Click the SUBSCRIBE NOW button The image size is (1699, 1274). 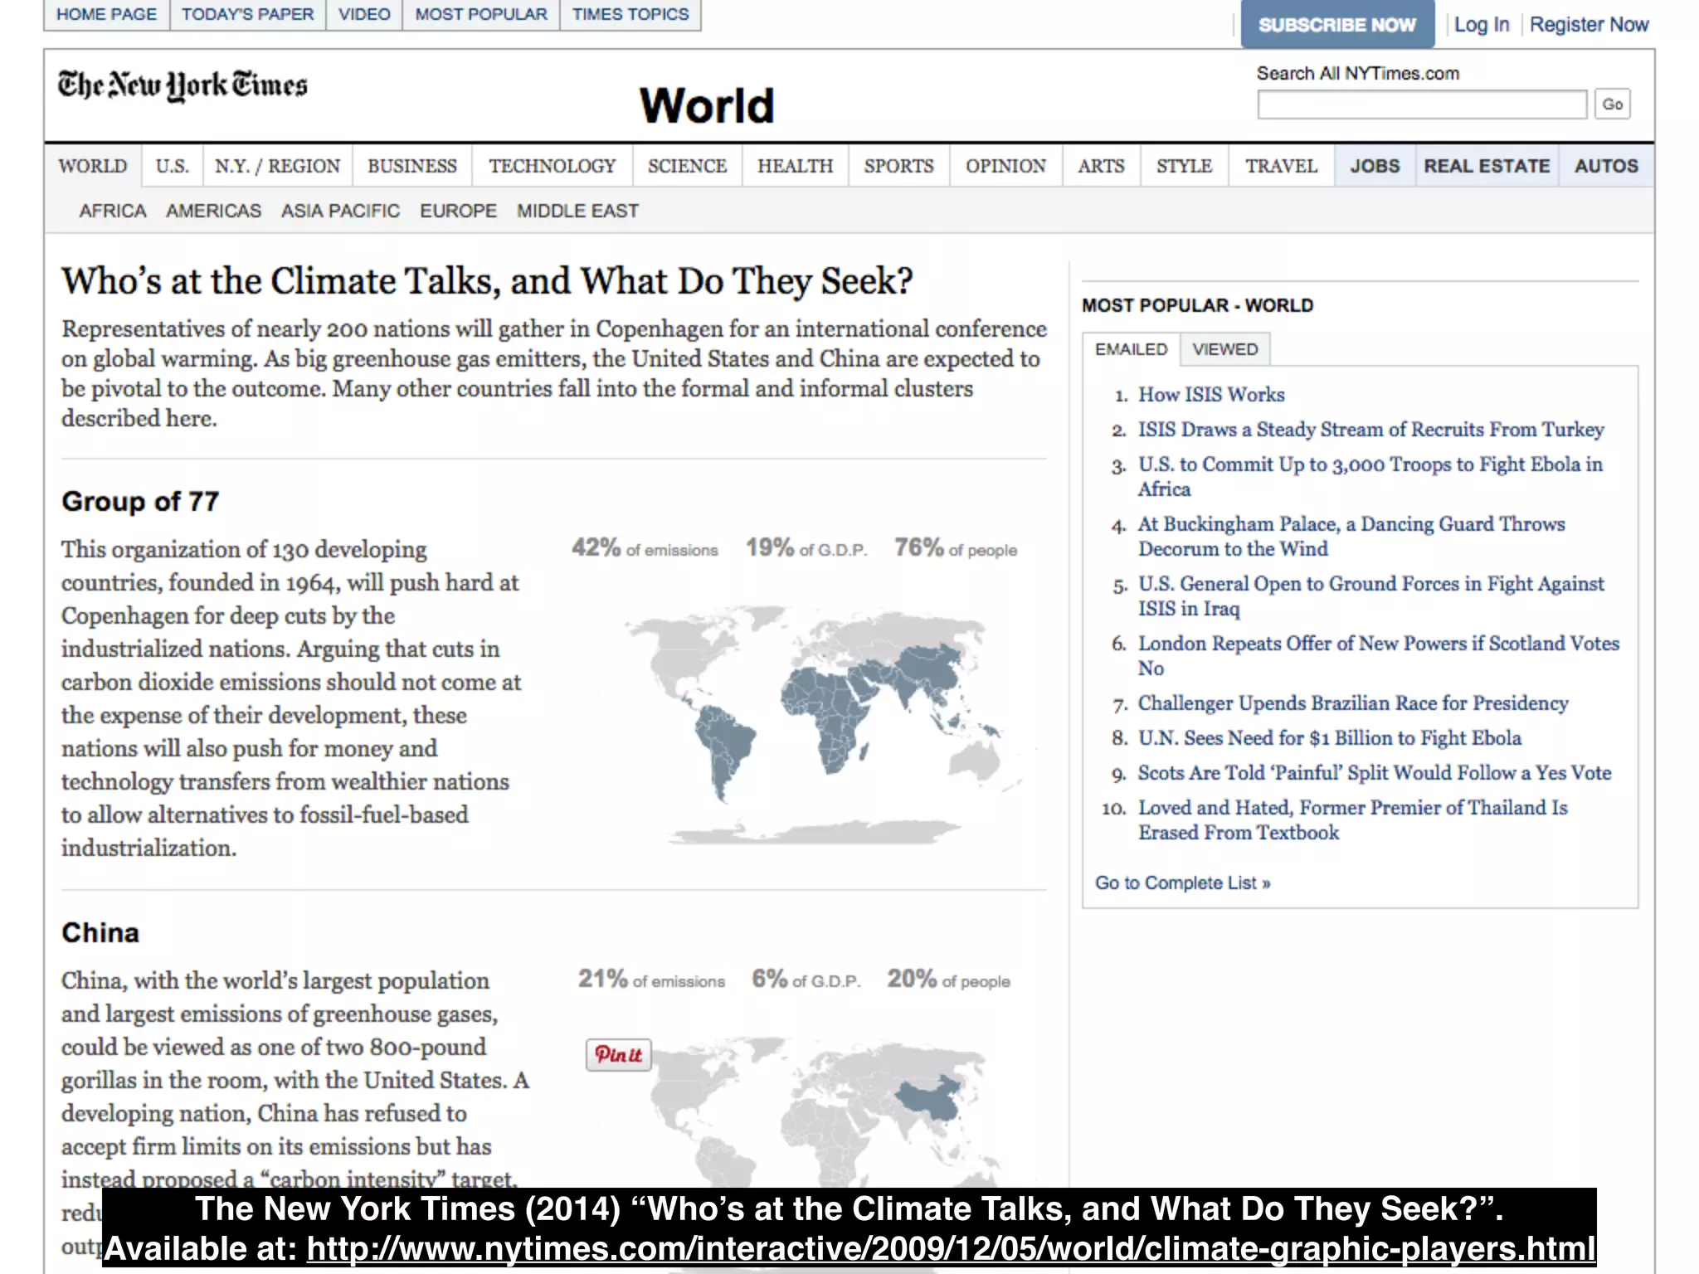(1337, 24)
